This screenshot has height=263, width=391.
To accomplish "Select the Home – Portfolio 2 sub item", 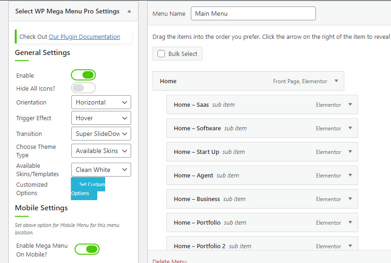I will [262, 244].
